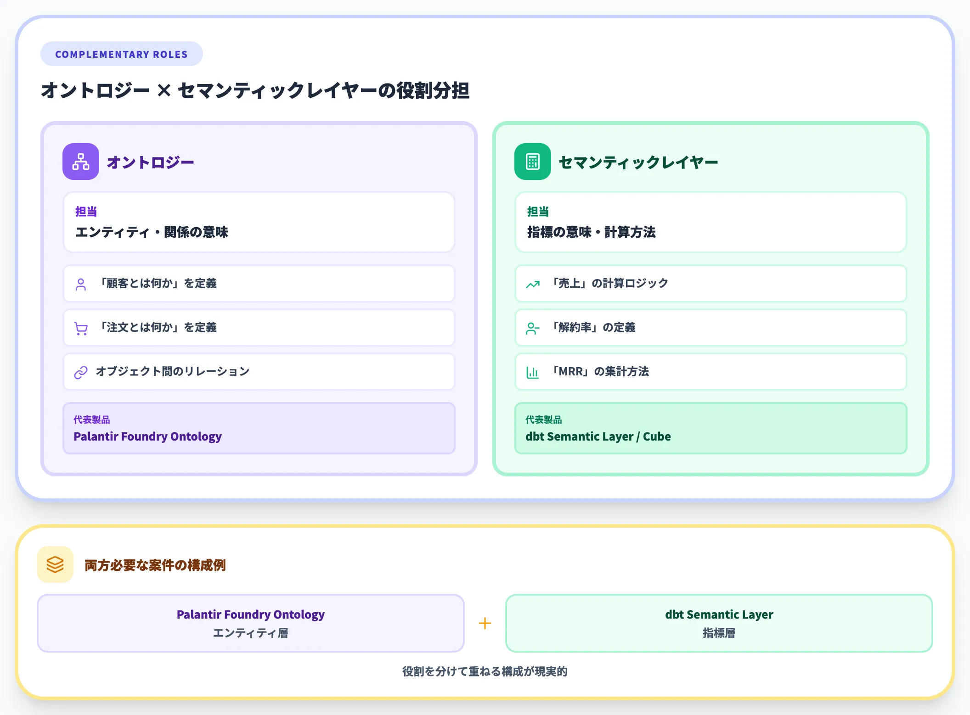The width and height of the screenshot is (970, 715).
Task: Click the plus sign between the two bottom cards
Action: 485,623
